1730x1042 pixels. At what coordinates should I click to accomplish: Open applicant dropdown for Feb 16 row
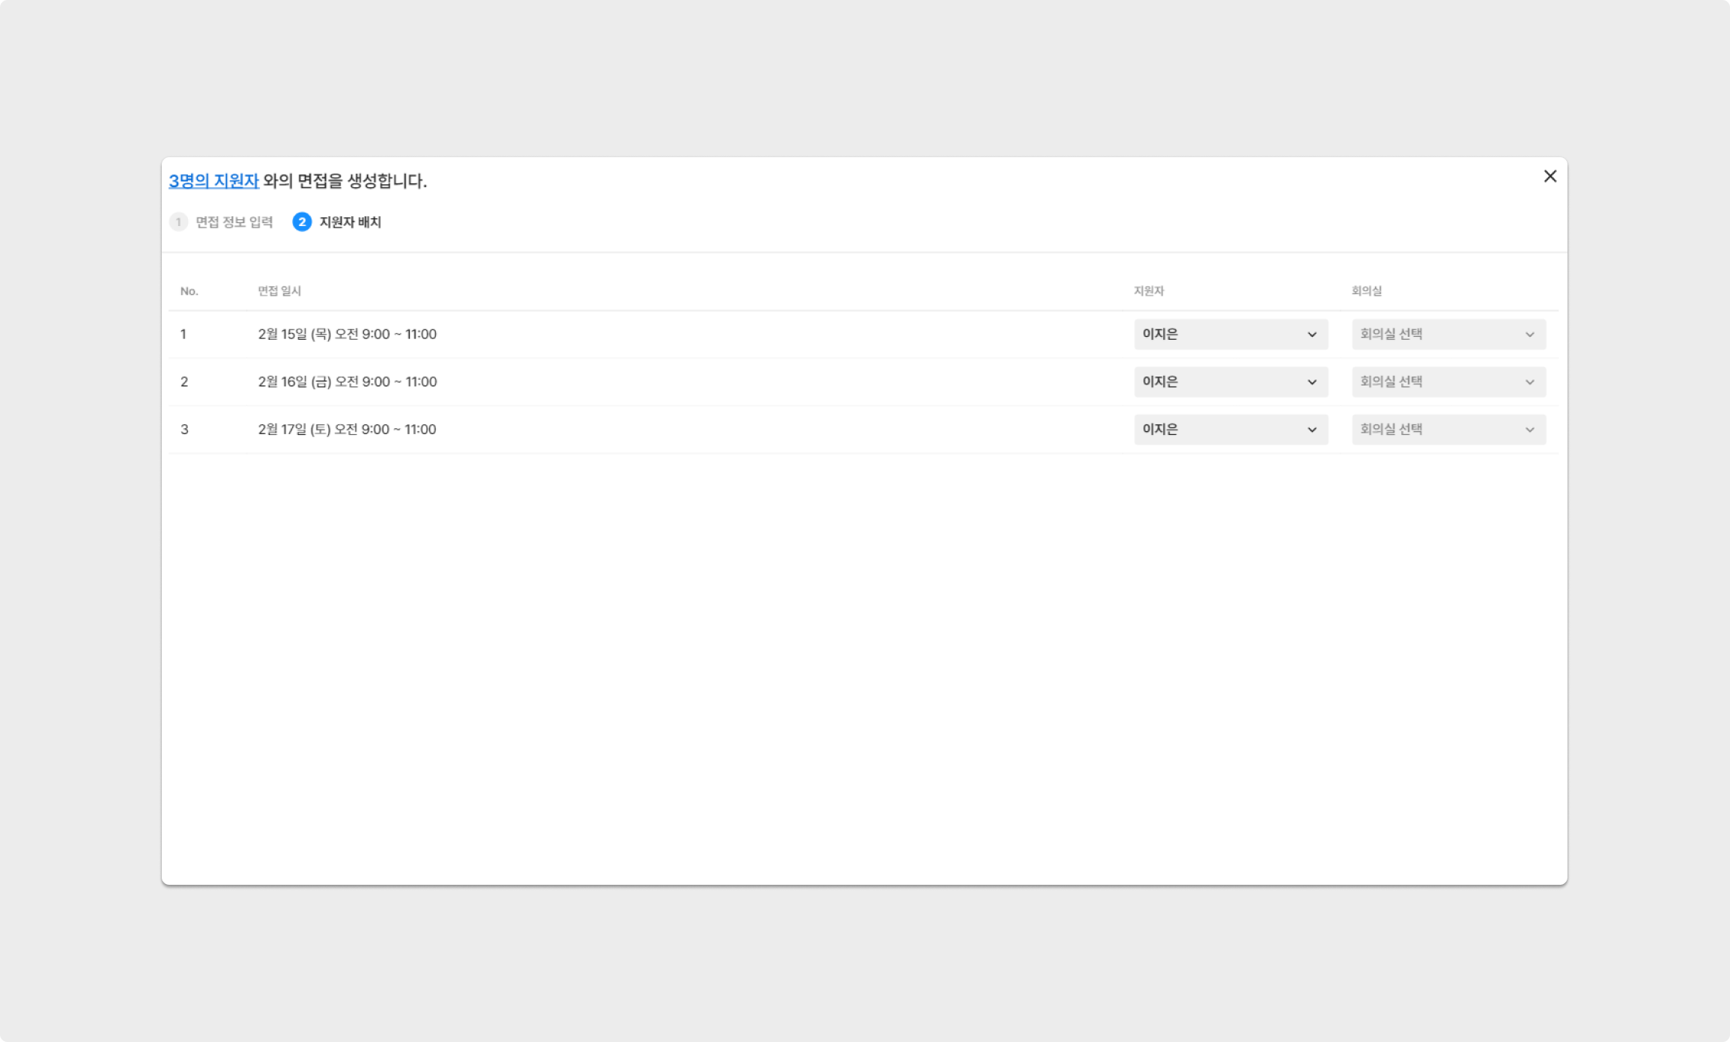pyautogui.click(x=1230, y=382)
